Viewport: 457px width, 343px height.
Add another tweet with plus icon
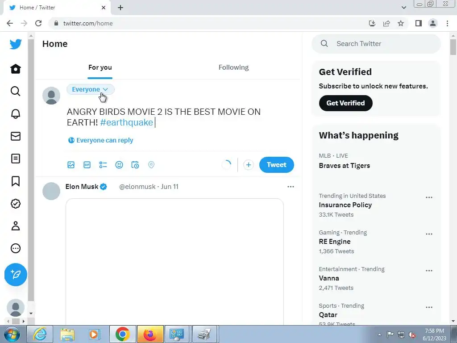[248, 165]
